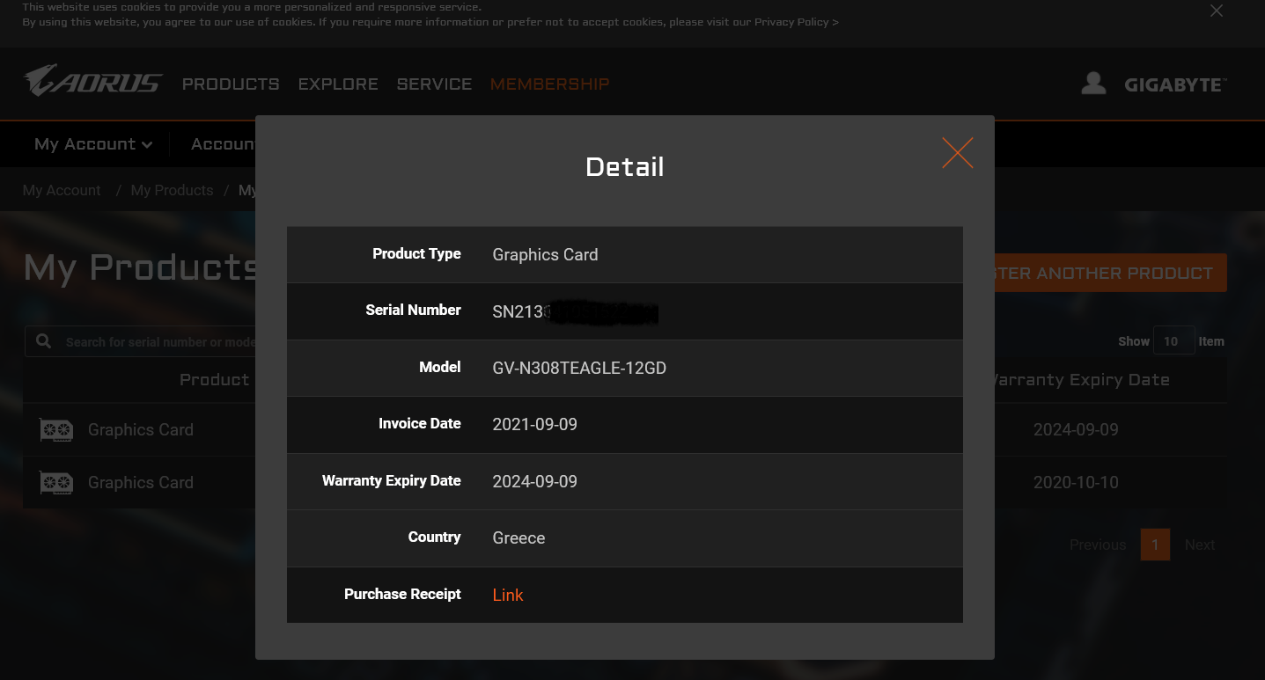
Task: Select the first Graphics Card icon
Action: pyautogui.click(x=56, y=430)
